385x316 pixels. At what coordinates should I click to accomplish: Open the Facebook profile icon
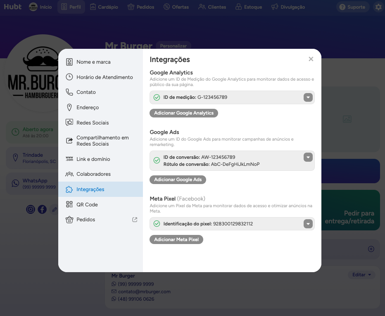tap(42, 210)
